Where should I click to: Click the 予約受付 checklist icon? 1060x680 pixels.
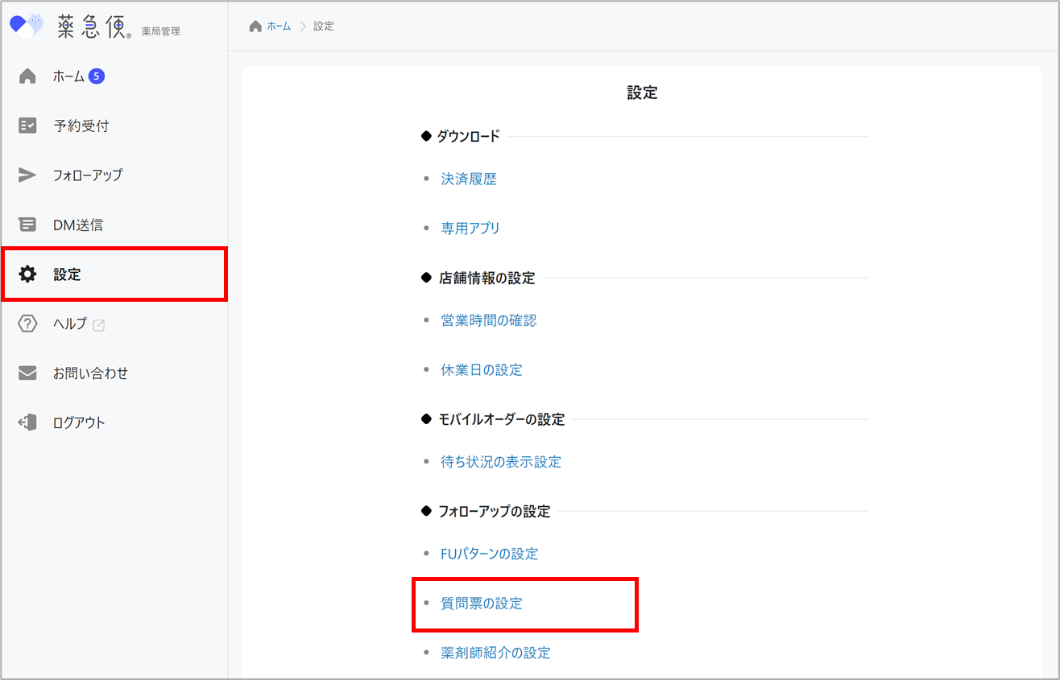(27, 126)
